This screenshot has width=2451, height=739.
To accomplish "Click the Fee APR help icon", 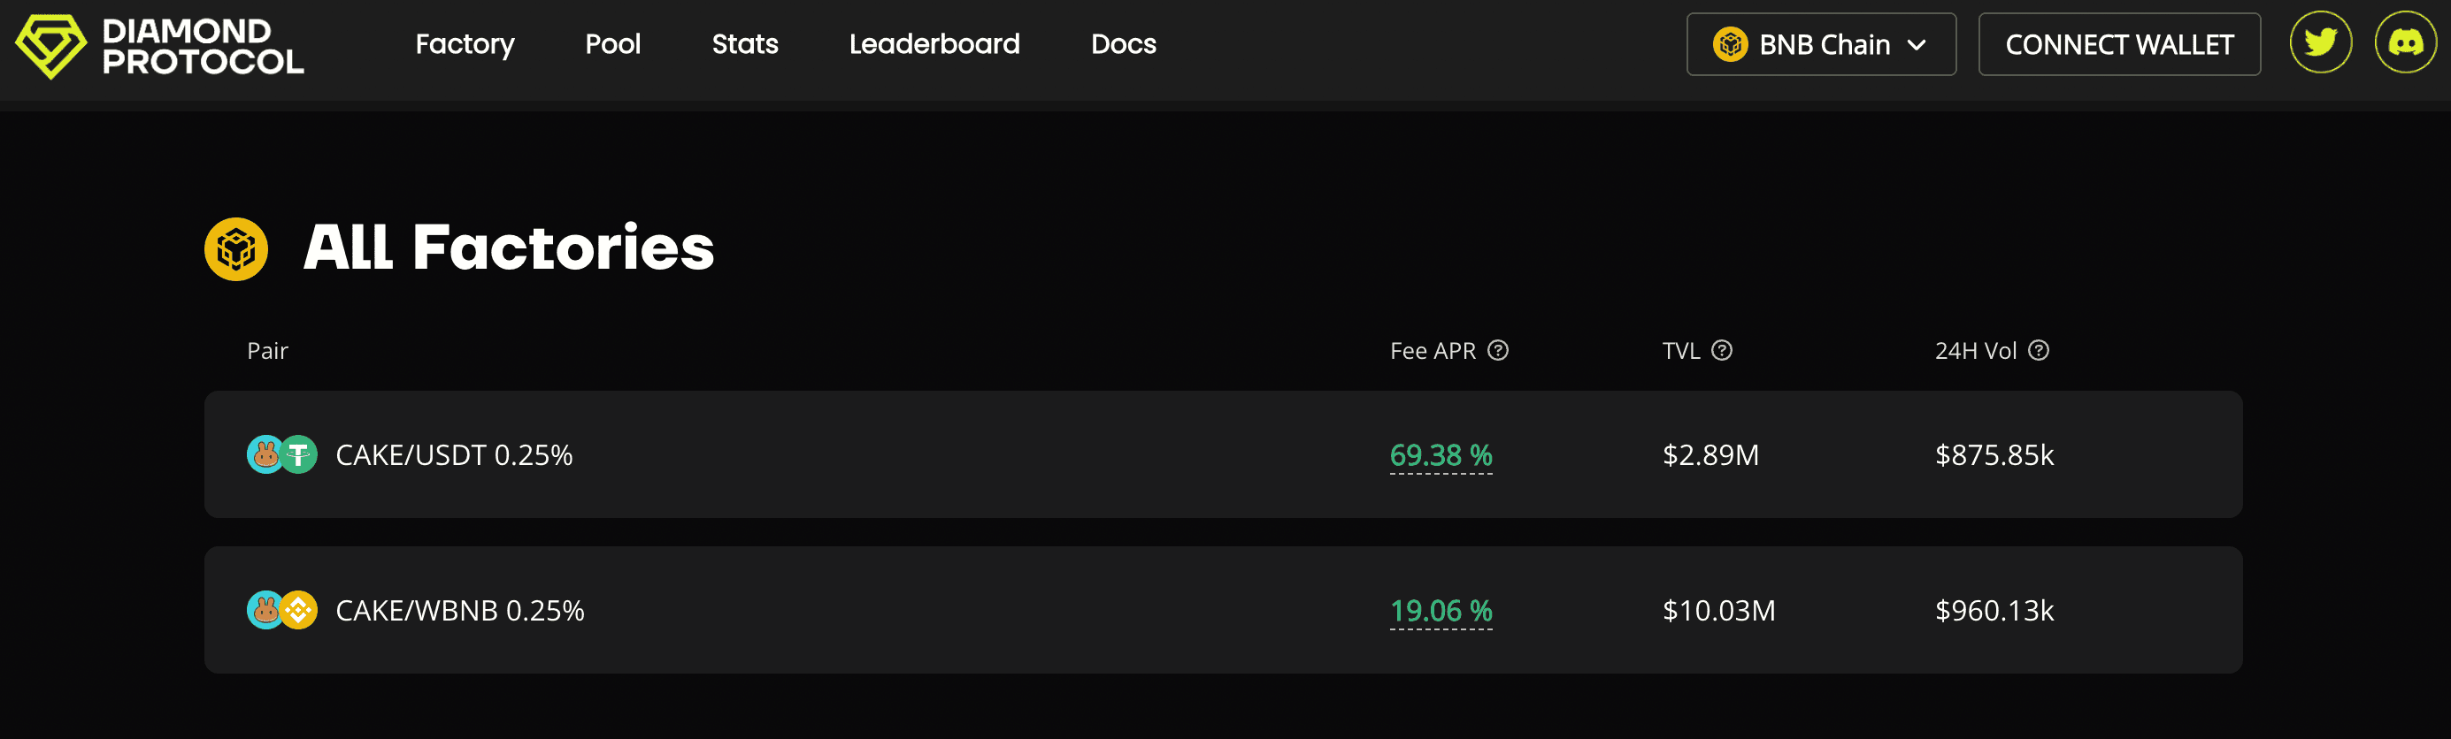I will click(1498, 351).
